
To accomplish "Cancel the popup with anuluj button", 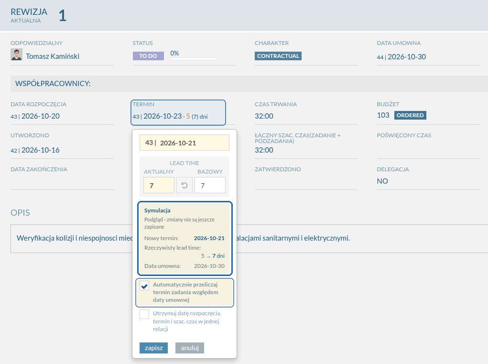I will click(190, 348).
